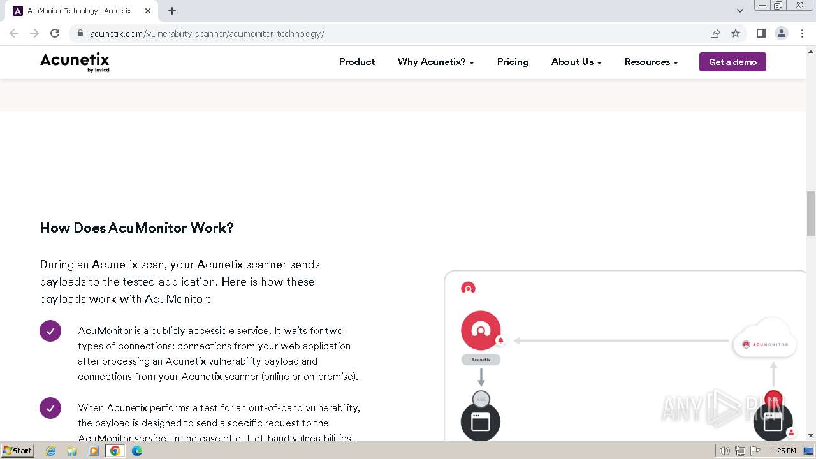Open the media player taskbar icon
The image size is (816, 459).
tap(94, 451)
